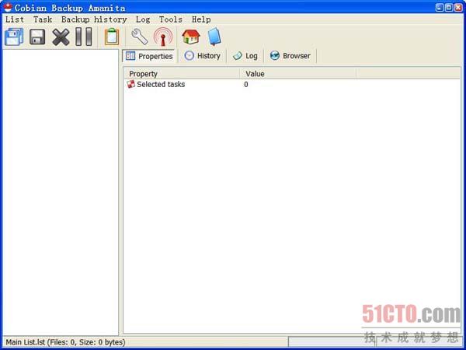
Task: Open settings with the wrench icon
Action: click(x=139, y=37)
